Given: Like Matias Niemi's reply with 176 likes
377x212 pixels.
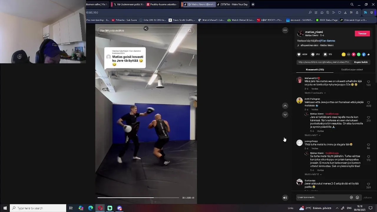Looking at the screenshot, I should click(368, 157).
